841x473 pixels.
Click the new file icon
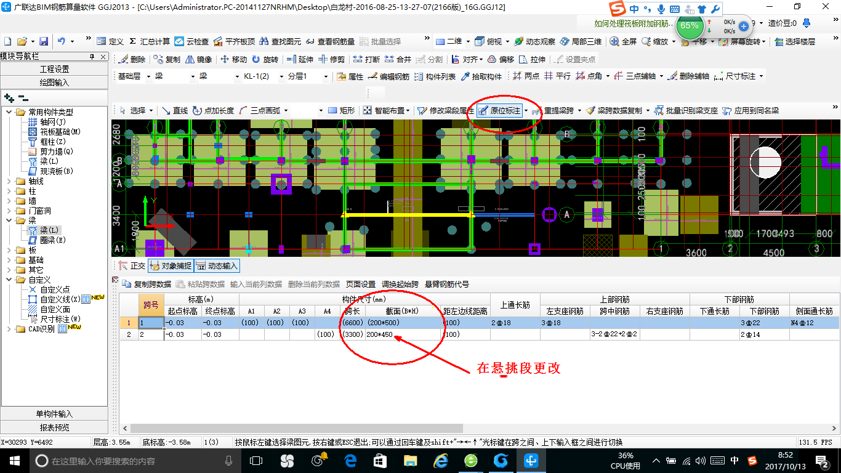coord(7,41)
